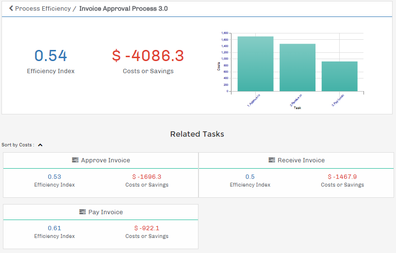Image resolution: width=396 pixels, height=253 pixels.
Task: Select the middle Receive Invoice chart bar
Action: tap(297, 67)
